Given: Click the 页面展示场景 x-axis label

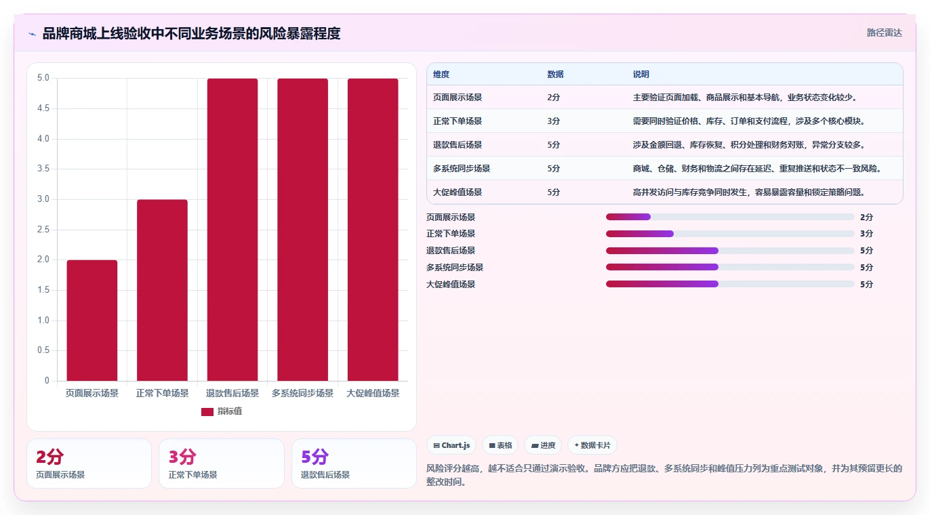Looking at the screenshot, I should [92, 393].
